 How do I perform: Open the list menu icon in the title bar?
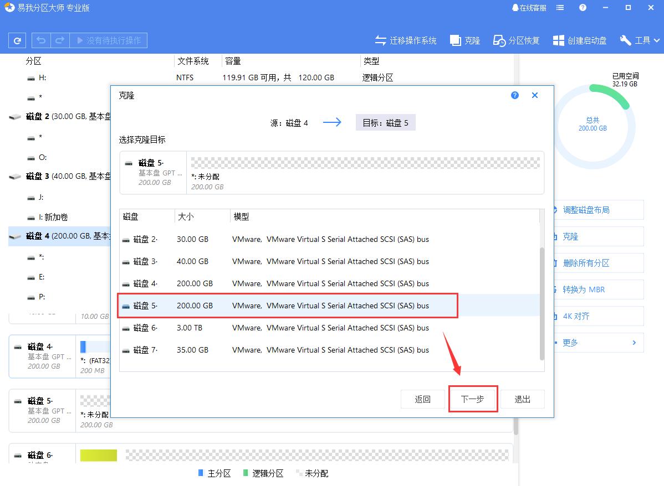point(560,8)
